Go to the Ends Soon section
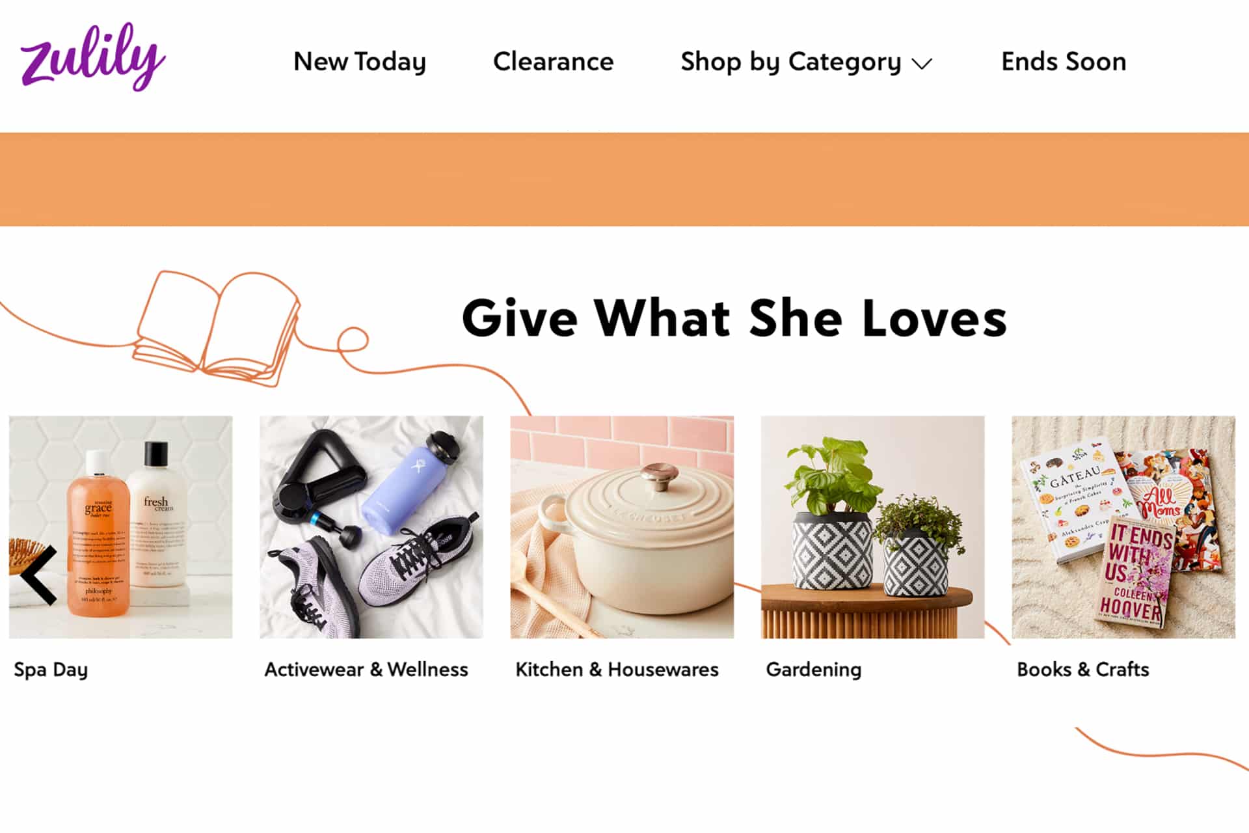Image resolution: width=1249 pixels, height=833 pixels. [x=1064, y=62]
